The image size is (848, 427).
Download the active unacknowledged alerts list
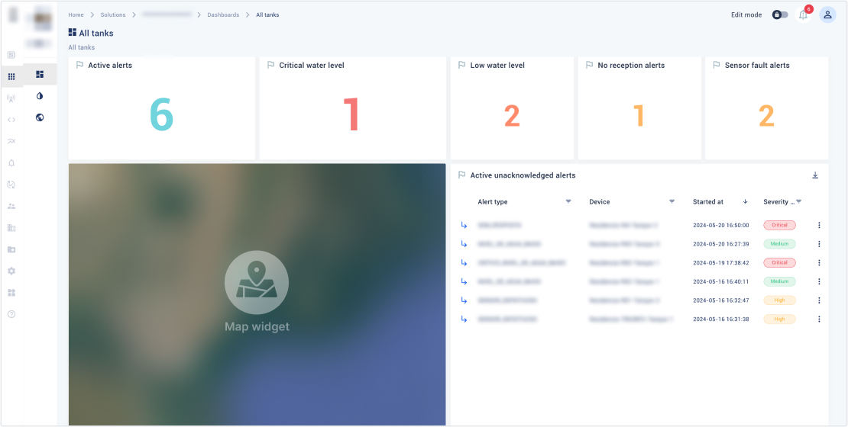[815, 175]
